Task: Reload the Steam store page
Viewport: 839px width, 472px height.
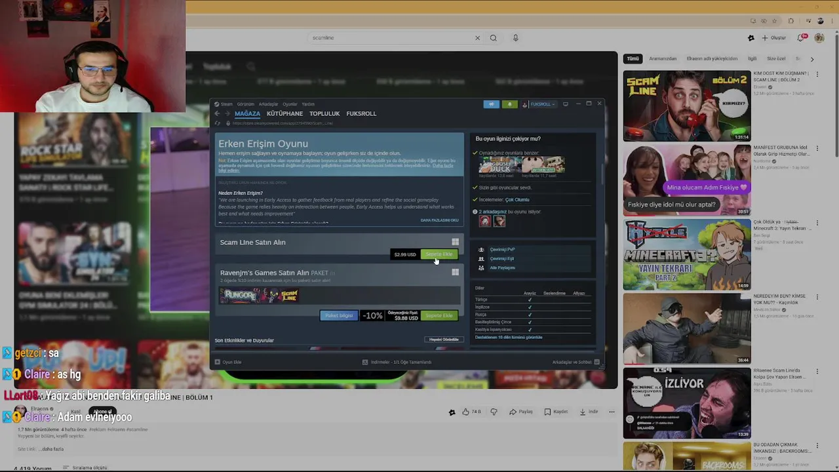Action: [218, 123]
